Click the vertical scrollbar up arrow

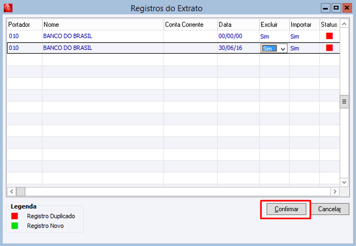coord(344,24)
